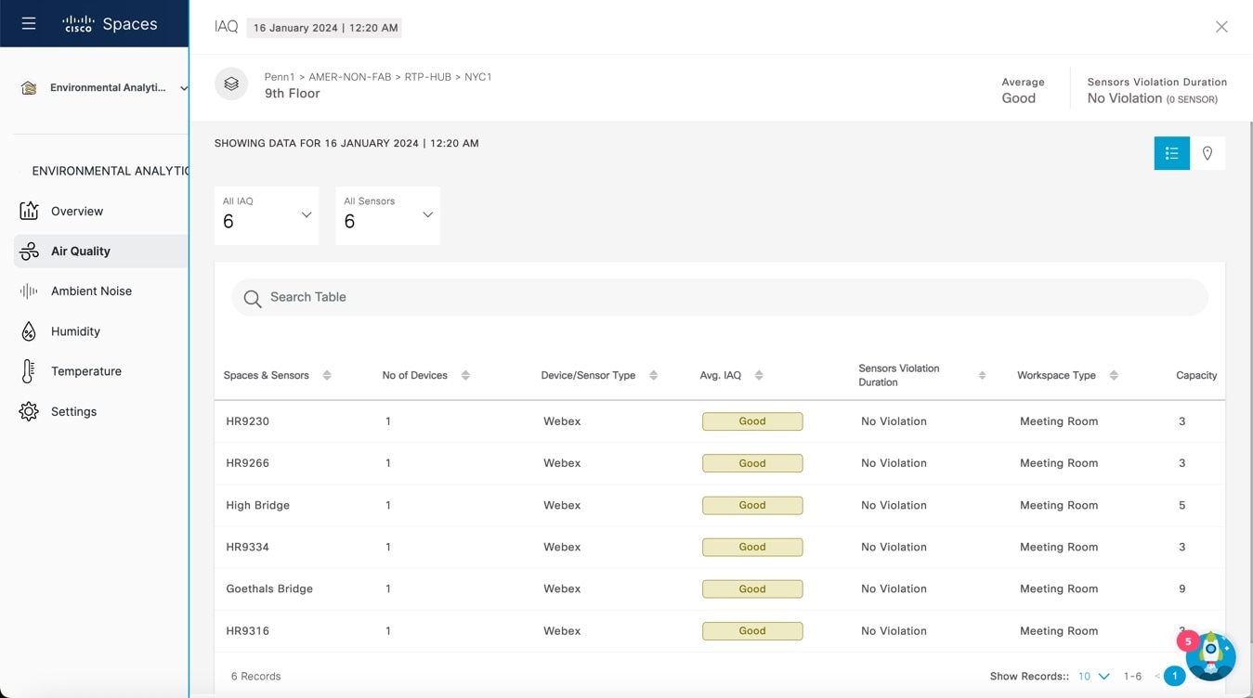
Task: Click the Overview chart icon
Action: [29, 211]
